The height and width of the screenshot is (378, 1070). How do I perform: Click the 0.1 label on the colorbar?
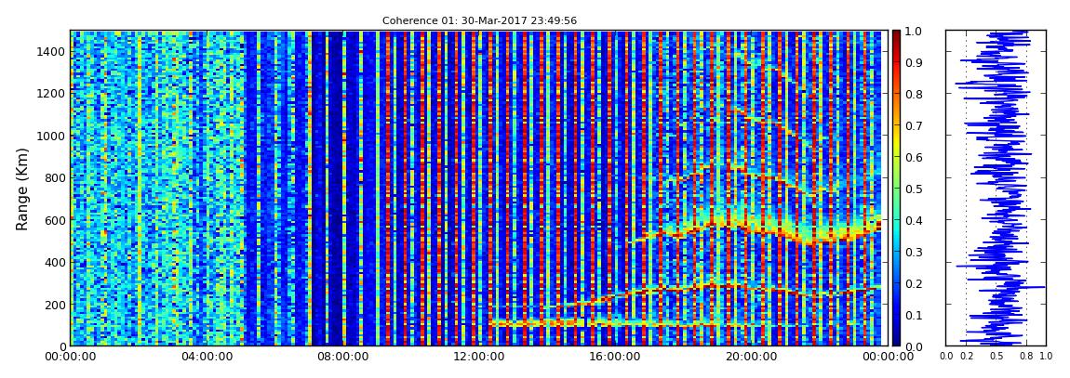coord(913,315)
